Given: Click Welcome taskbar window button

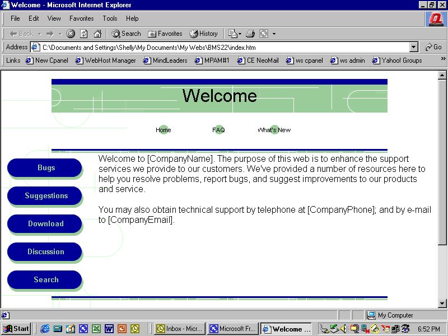Looking at the screenshot, I should tap(286, 329).
